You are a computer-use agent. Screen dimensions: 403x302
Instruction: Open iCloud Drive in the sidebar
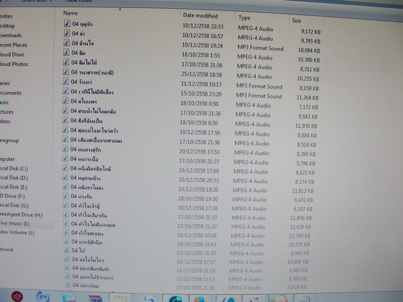coord(12,55)
